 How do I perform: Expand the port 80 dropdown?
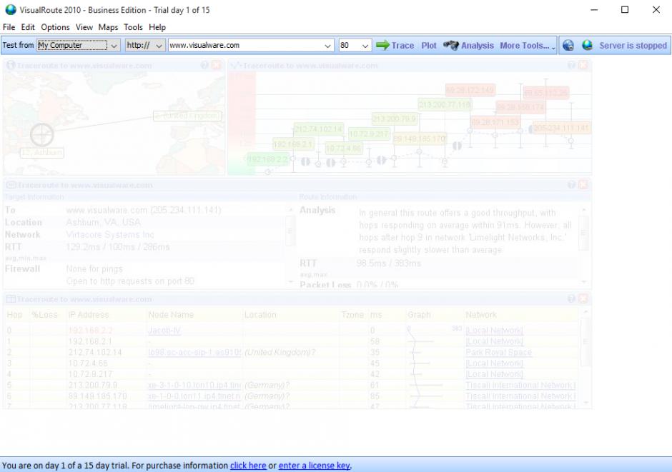point(365,46)
